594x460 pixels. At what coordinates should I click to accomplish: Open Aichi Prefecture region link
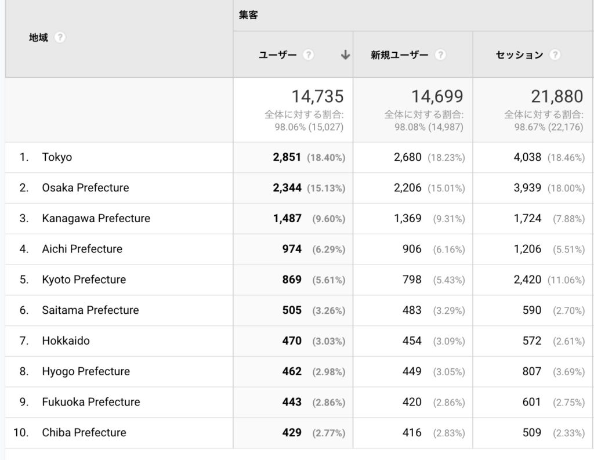82,249
